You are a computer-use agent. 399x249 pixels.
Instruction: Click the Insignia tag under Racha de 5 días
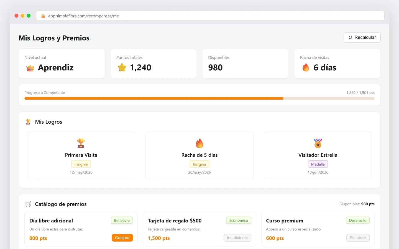pyautogui.click(x=199, y=164)
